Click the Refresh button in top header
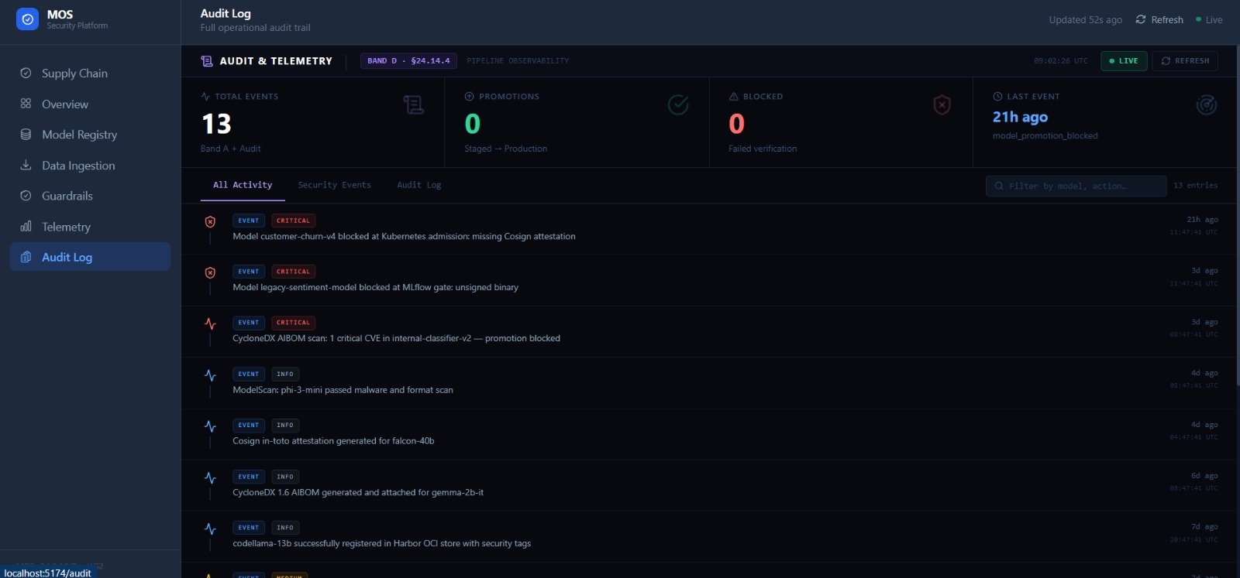The image size is (1240, 578). point(1159,20)
